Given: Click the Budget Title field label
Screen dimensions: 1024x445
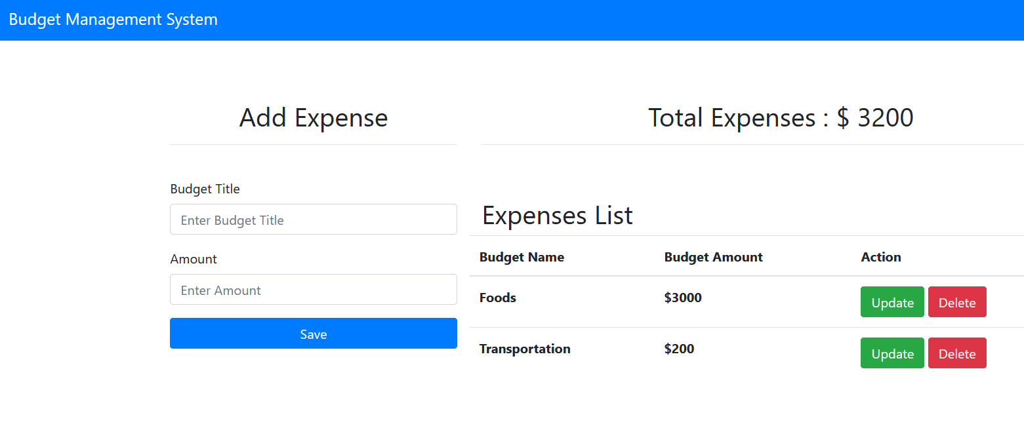Looking at the screenshot, I should (205, 189).
